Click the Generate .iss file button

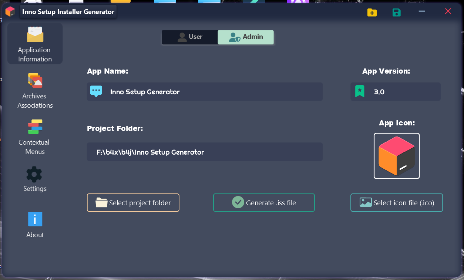tap(264, 203)
